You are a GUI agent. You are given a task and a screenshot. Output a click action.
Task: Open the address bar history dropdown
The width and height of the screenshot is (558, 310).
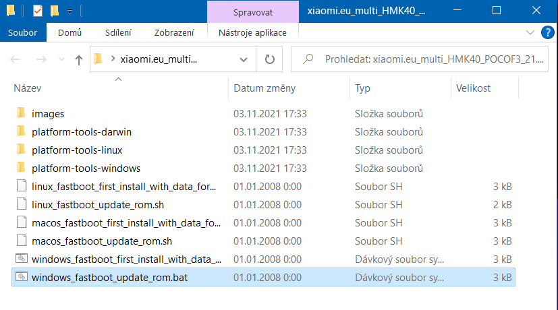pyautogui.click(x=244, y=59)
